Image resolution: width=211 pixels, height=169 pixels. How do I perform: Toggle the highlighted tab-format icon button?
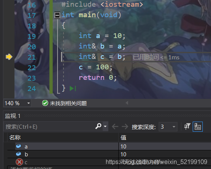(x=198, y=126)
